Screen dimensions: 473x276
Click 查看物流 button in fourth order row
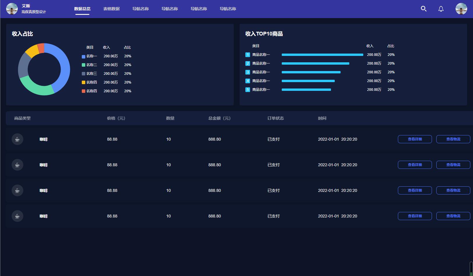(453, 216)
